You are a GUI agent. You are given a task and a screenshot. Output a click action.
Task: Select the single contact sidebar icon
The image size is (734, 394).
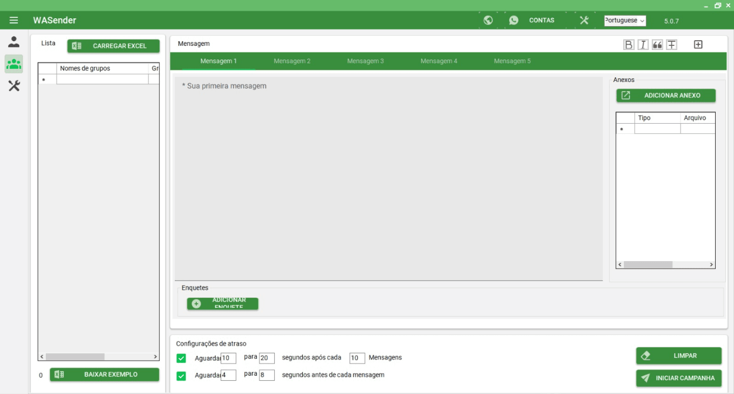point(14,42)
